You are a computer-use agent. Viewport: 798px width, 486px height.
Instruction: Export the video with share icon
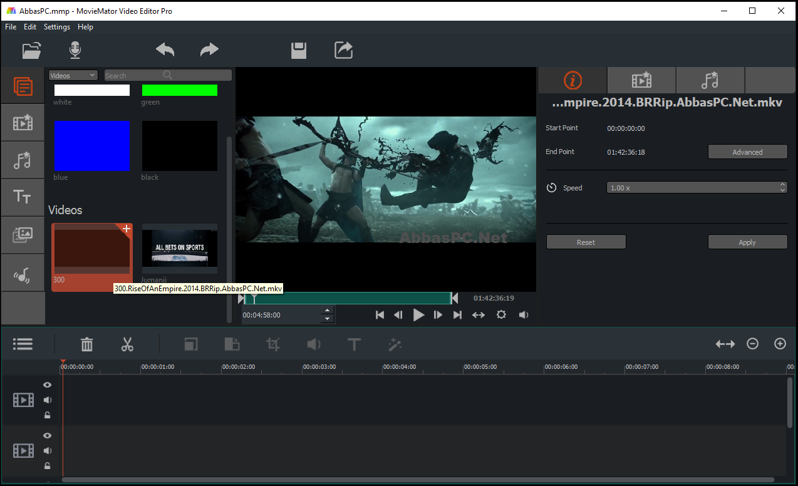343,50
